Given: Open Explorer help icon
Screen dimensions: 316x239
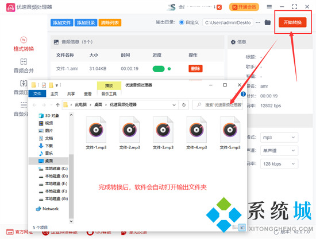Looking at the screenshot, I should coord(243,94).
